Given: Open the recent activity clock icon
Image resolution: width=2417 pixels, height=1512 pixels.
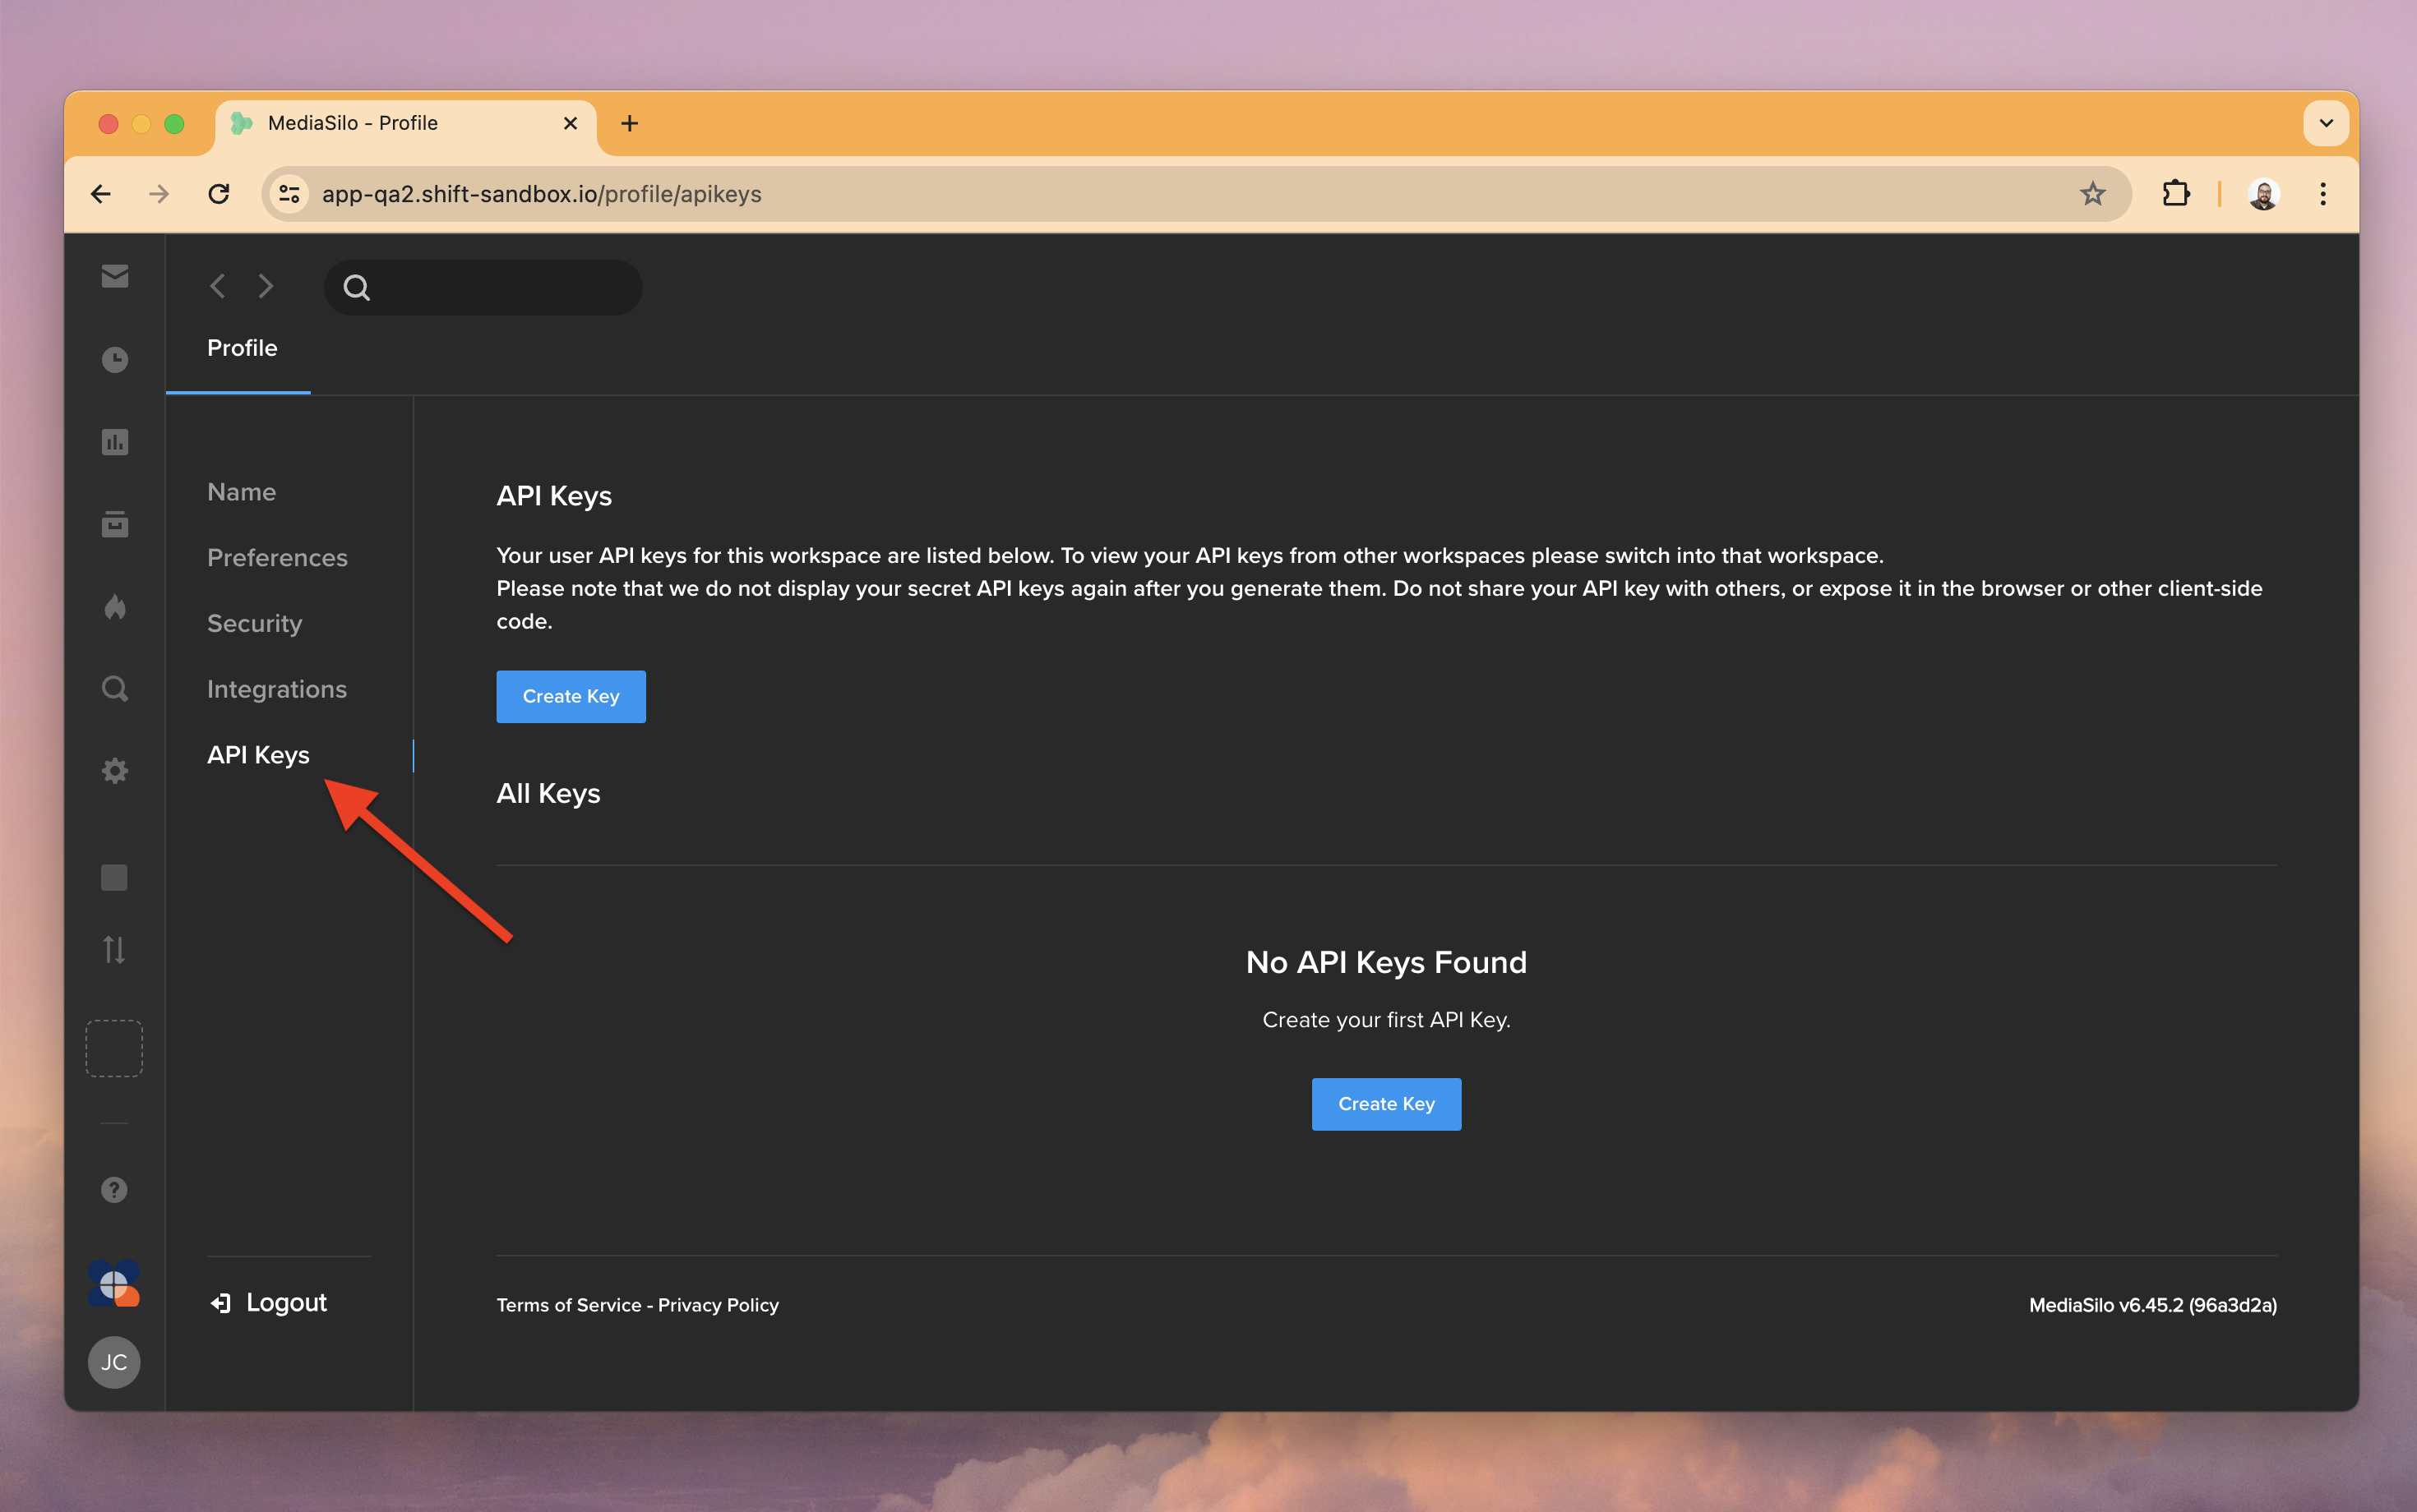Looking at the screenshot, I should pos(114,359).
